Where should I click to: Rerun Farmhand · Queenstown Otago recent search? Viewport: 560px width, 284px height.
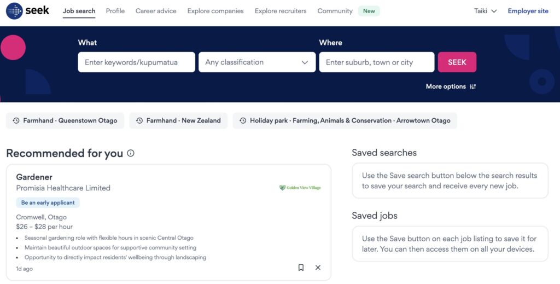65,121
